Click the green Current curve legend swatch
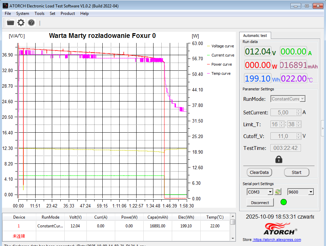The image size is (326, 246). [208, 55]
